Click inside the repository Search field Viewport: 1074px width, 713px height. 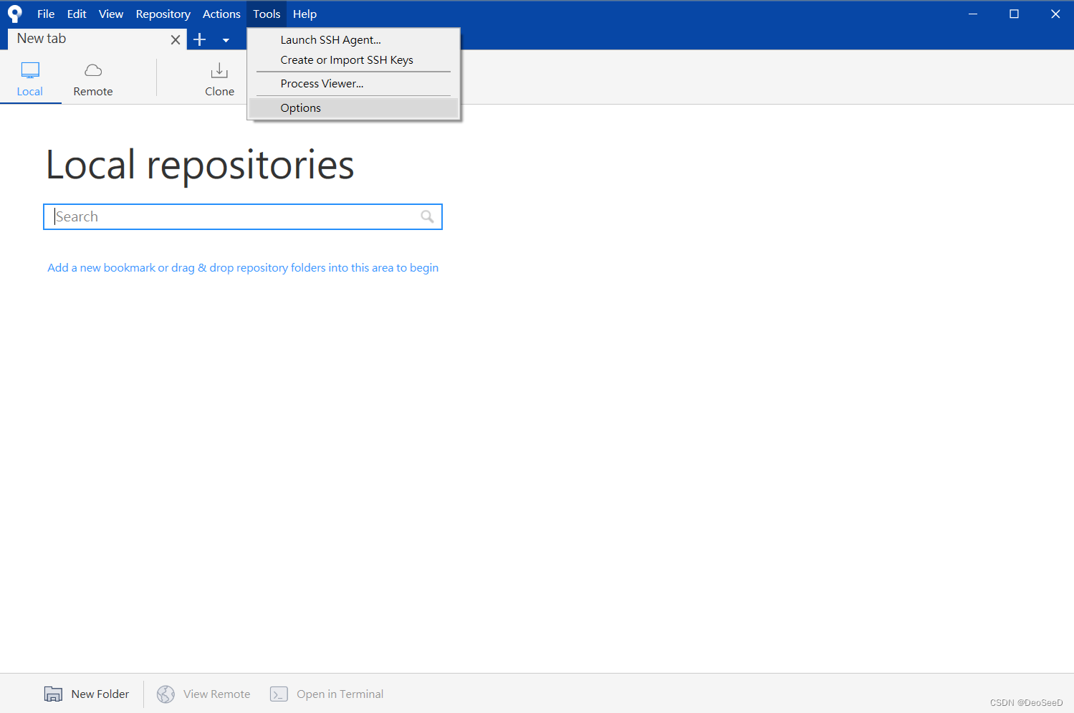pyautogui.click(x=215, y=216)
